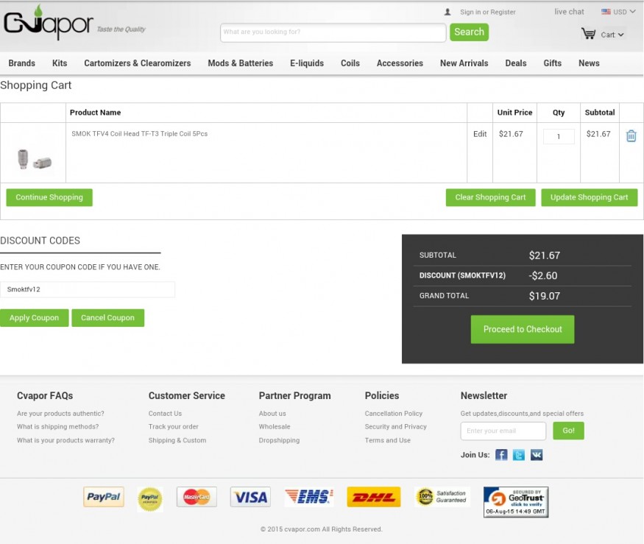This screenshot has height=544, width=644.
Task: Click the Cvapor logo
Action: (49, 23)
